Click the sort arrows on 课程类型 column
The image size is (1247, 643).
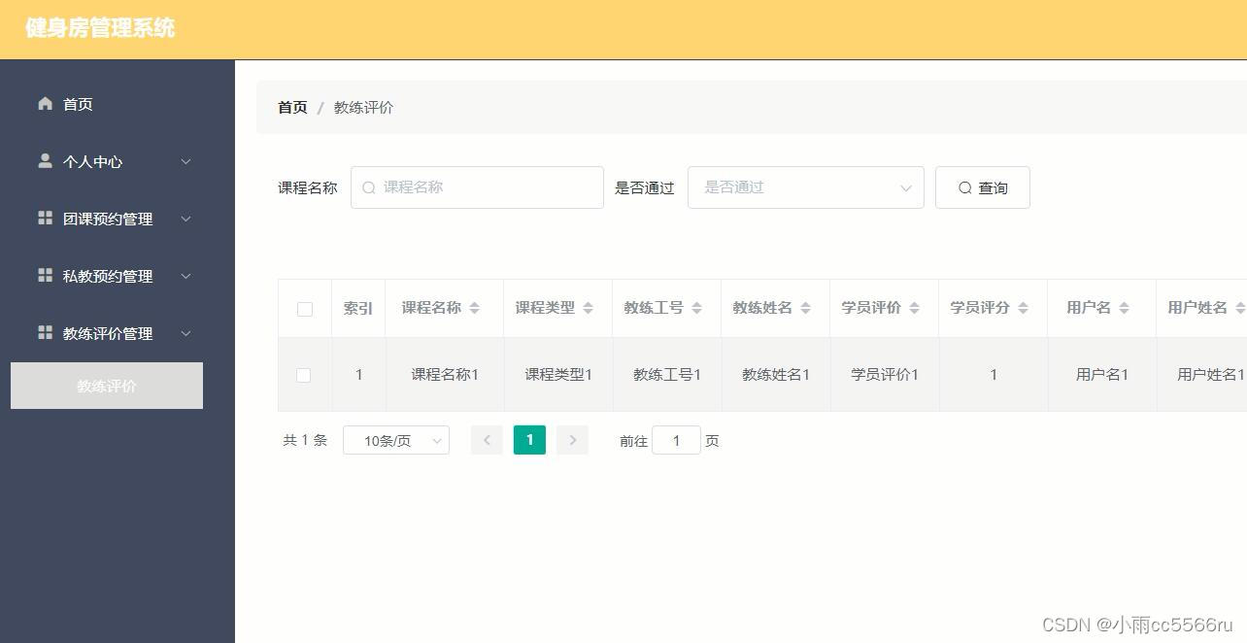[x=588, y=308]
